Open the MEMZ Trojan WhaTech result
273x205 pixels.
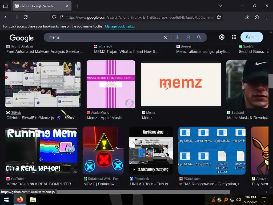(x=127, y=52)
